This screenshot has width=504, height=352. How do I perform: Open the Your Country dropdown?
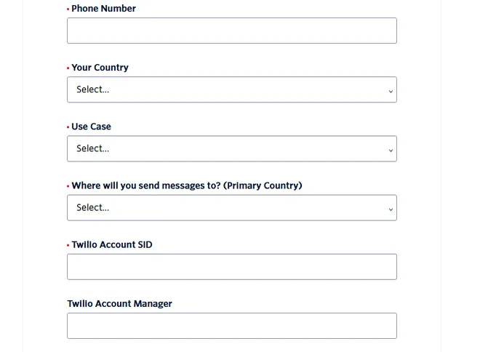click(232, 89)
